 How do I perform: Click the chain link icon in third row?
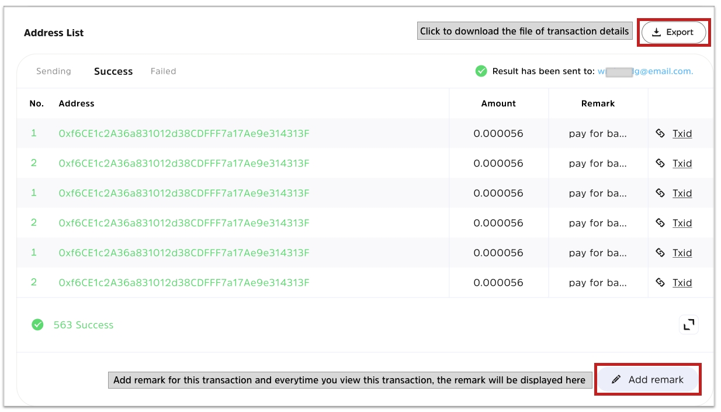click(660, 193)
